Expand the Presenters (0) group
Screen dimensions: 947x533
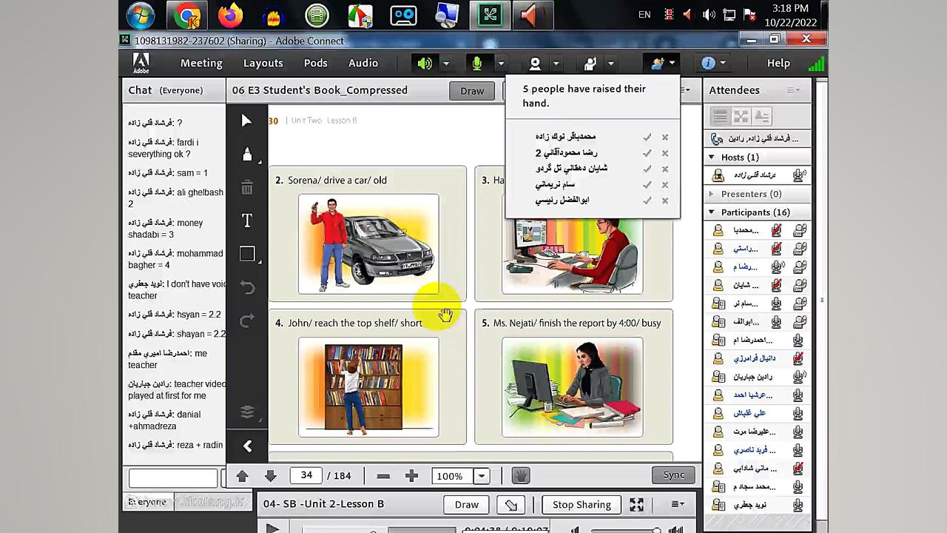(712, 194)
